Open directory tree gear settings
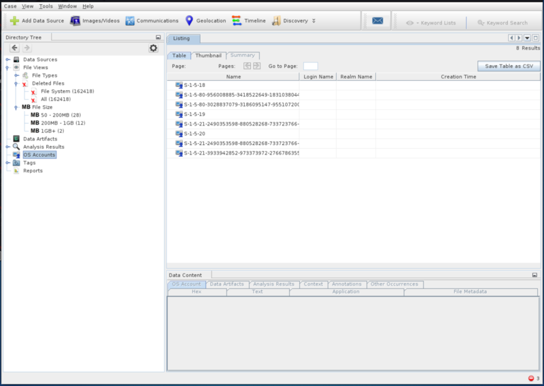Screen dimensions: 544x386 154,48
